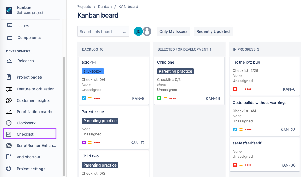Open the Issues sidebar item
The height and width of the screenshot is (177, 304).
coord(23,26)
